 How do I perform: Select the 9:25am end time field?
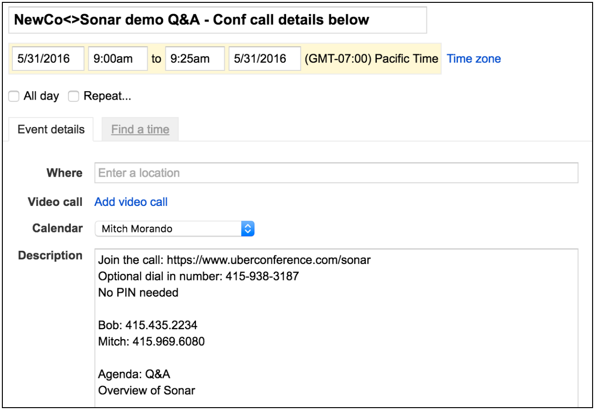click(195, 59)
